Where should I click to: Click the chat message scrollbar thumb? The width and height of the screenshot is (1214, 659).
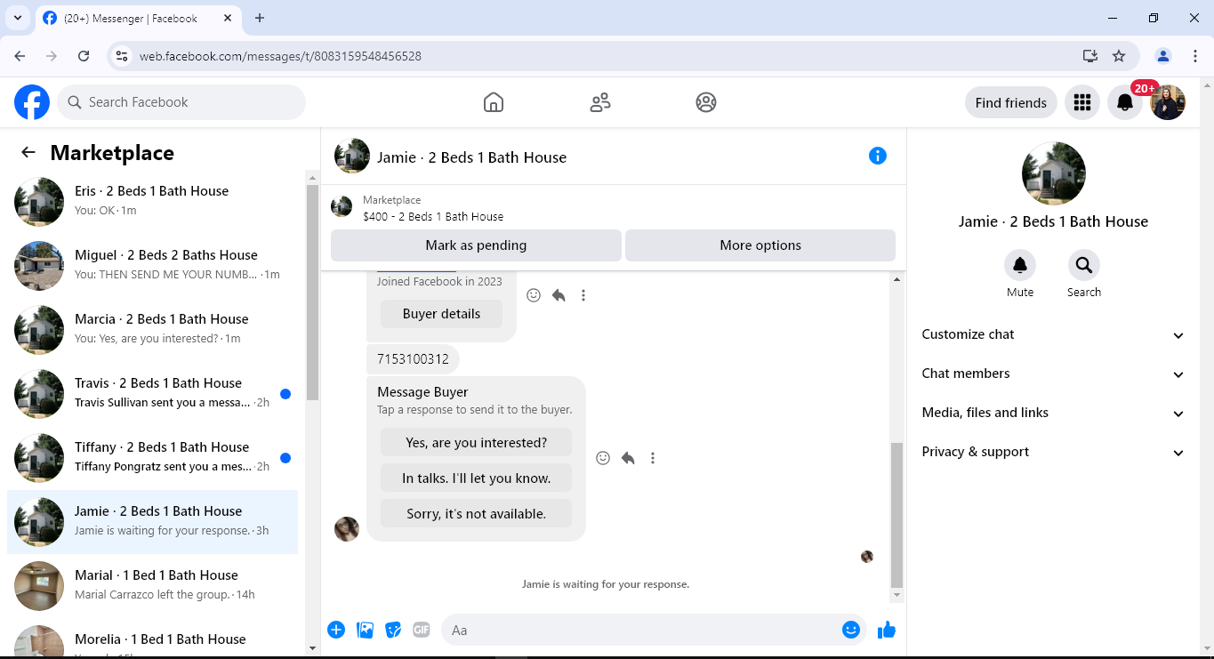tap(896, 515)
